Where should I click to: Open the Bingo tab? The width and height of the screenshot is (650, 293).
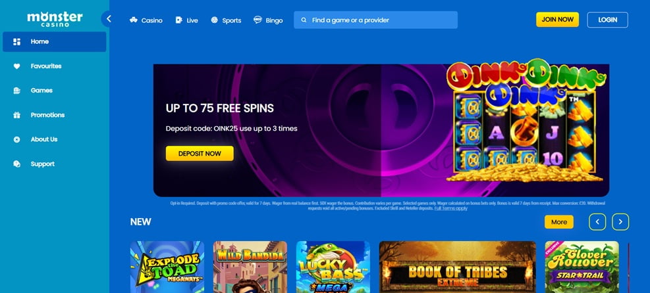point(268,20)
